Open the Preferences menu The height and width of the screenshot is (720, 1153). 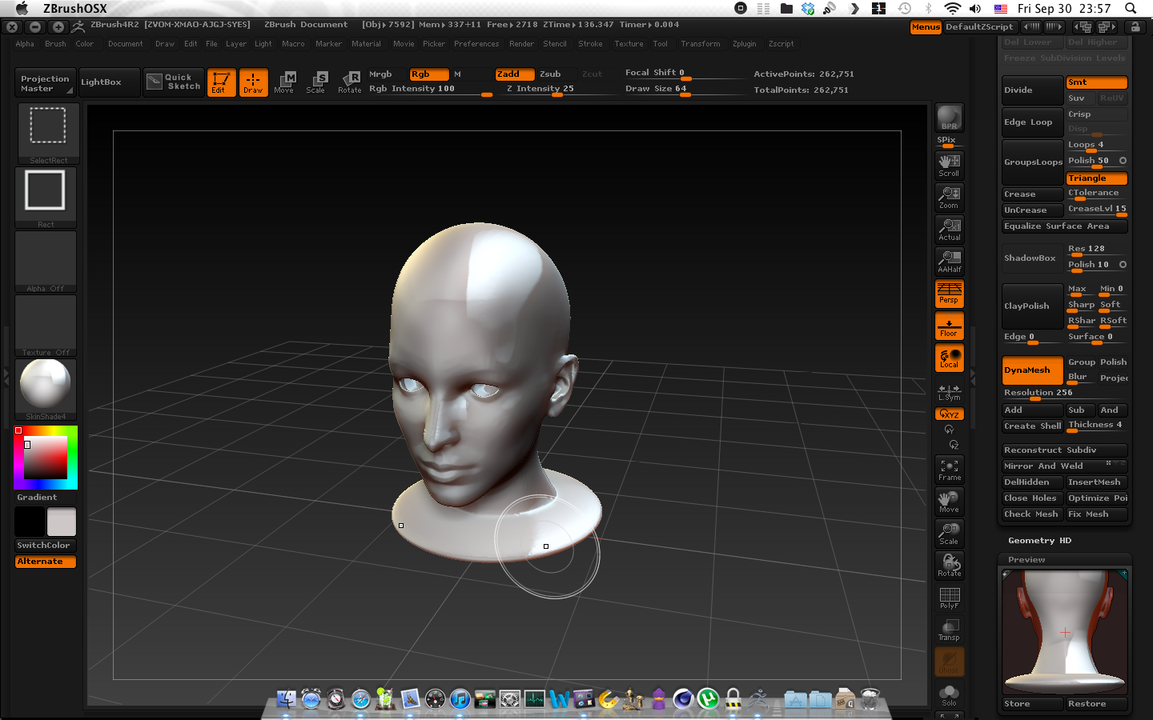tap(476, 44)
